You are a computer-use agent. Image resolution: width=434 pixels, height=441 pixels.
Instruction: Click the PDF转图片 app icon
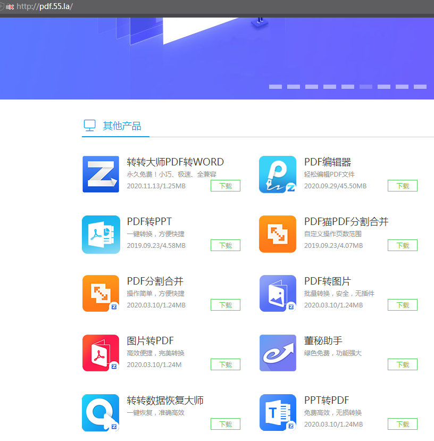coord(278,293)
